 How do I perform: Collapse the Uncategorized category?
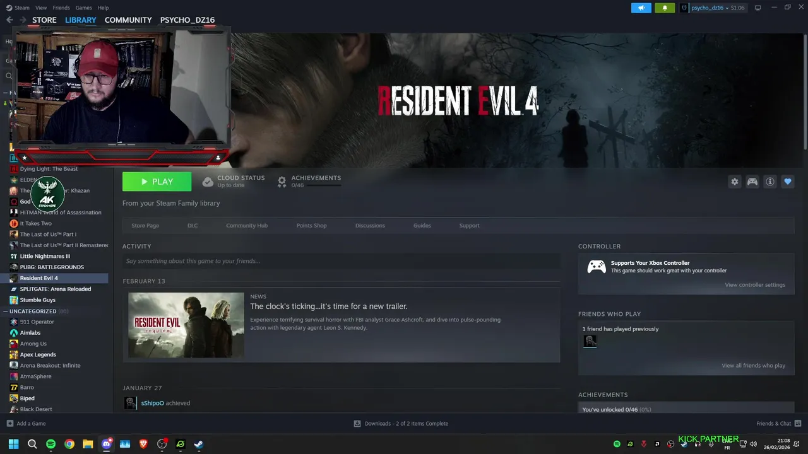[5, 311]
